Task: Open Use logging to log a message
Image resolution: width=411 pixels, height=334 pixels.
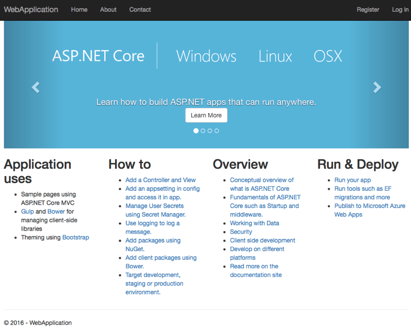Action: click(152, 227)
